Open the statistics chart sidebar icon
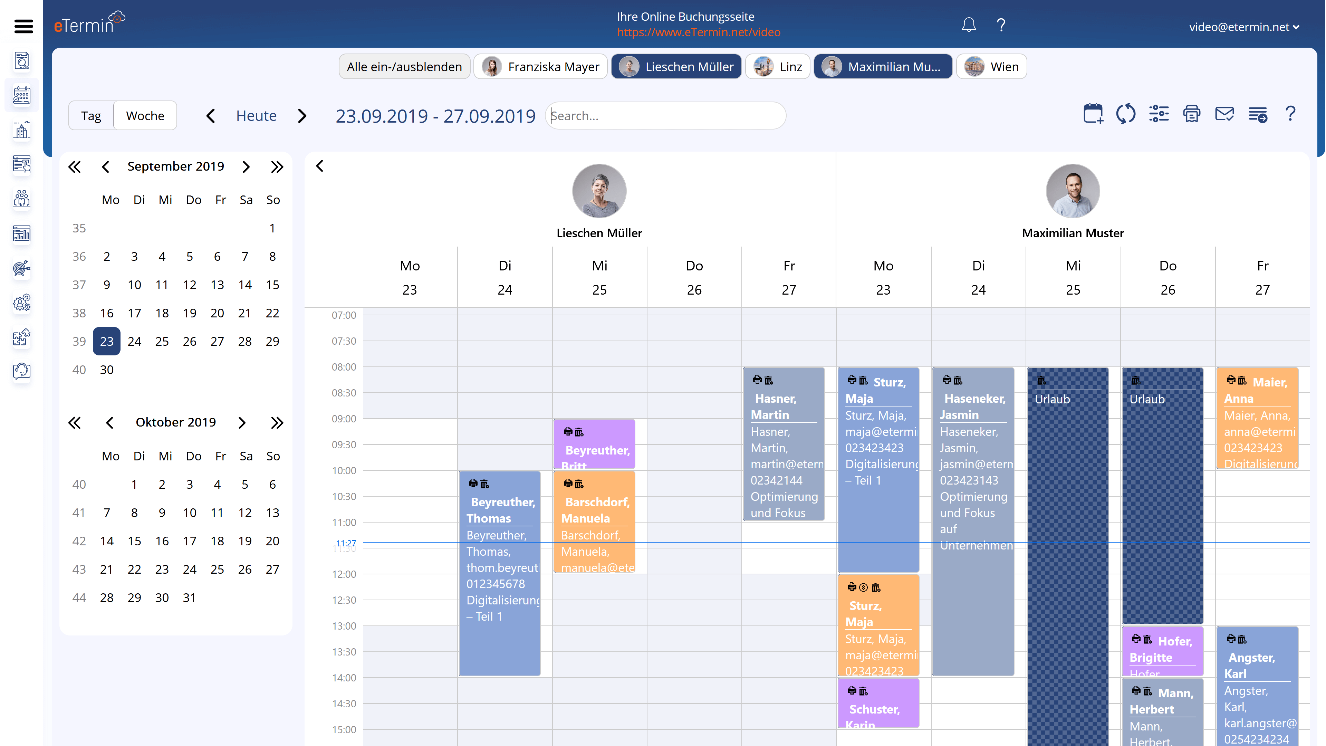 [22, 233]
